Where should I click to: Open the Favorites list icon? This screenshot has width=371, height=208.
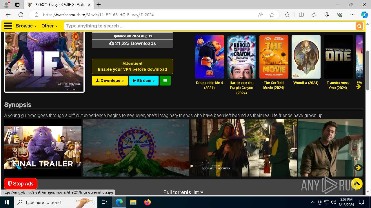point(314,15)
